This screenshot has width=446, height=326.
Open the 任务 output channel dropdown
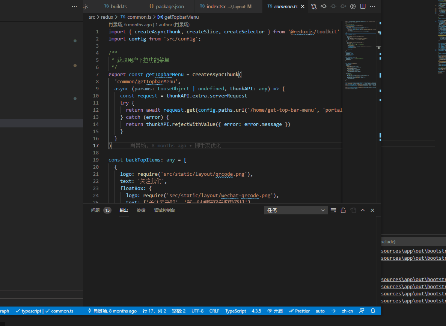295,210
